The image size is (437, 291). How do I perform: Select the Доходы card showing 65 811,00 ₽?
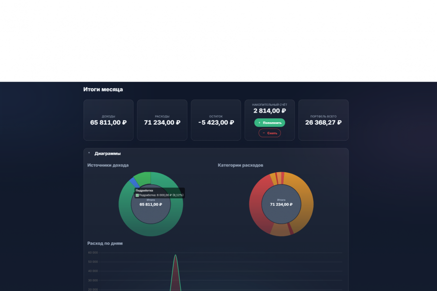[108, 120]
